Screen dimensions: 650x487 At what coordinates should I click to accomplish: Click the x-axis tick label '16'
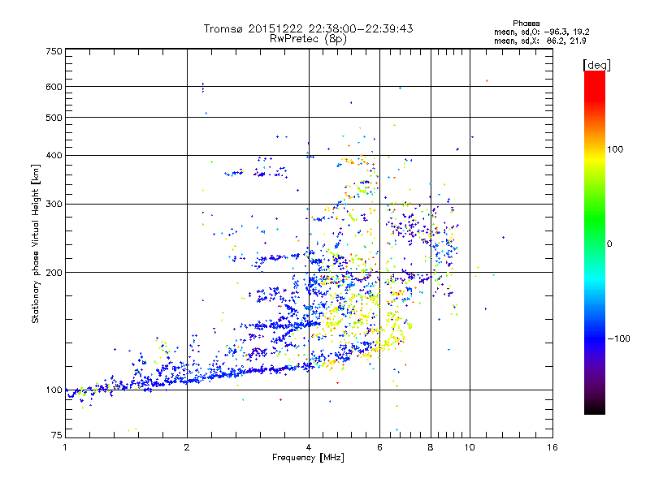tap(552, 447)
